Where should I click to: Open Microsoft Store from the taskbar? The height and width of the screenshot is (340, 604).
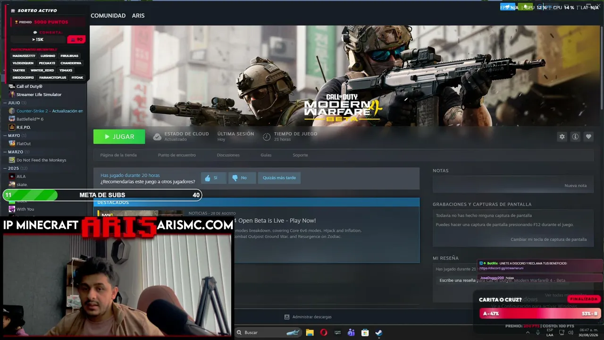(x=365, y=332)
